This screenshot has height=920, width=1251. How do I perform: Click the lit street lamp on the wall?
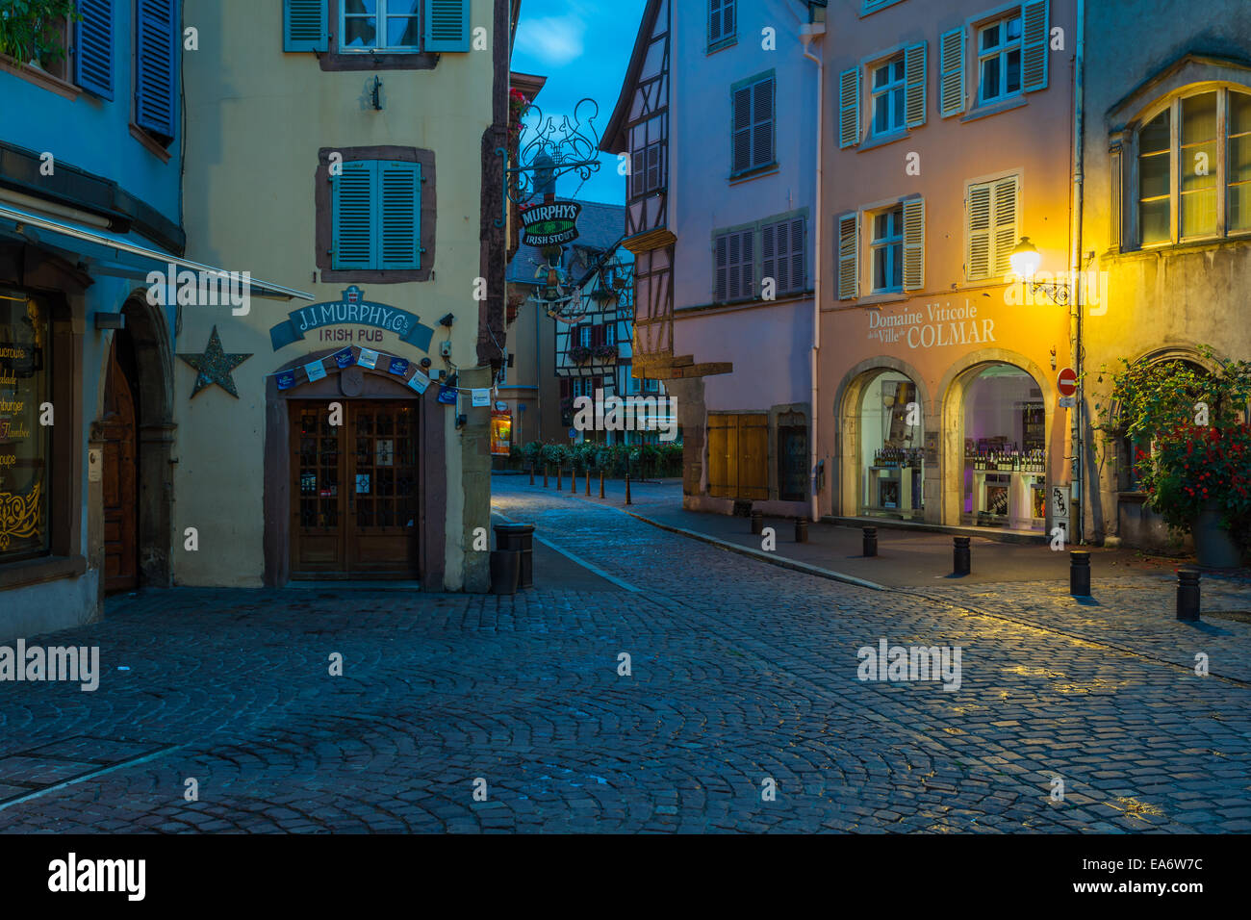[x=1024, y=259]
